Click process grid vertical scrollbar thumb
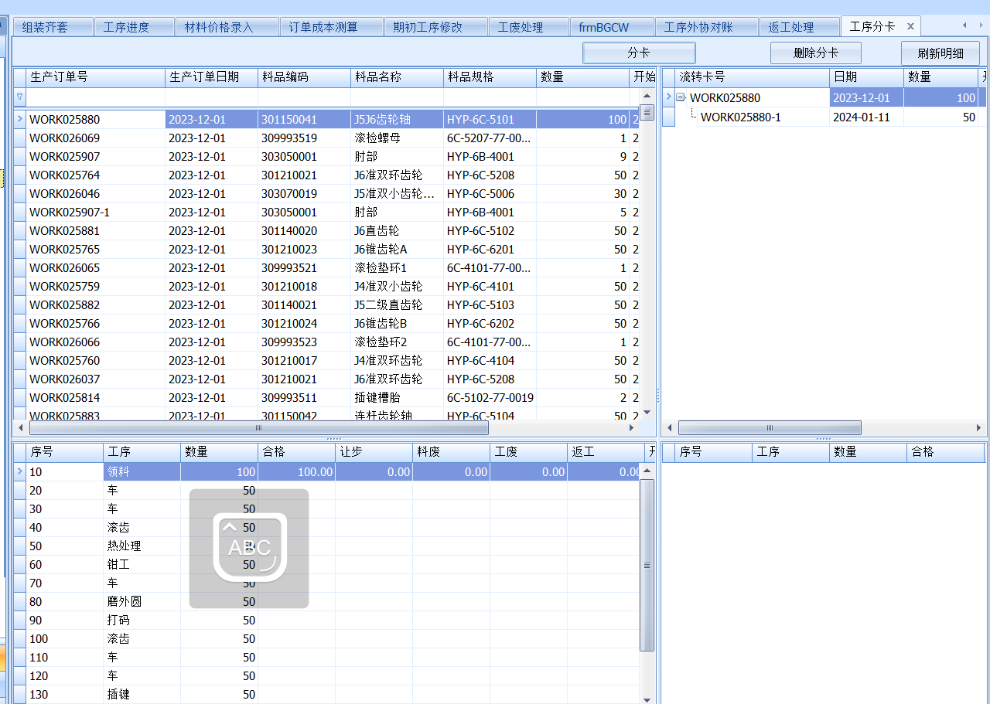The width and height of the screenshot is (990, 704). pos(647,565)
